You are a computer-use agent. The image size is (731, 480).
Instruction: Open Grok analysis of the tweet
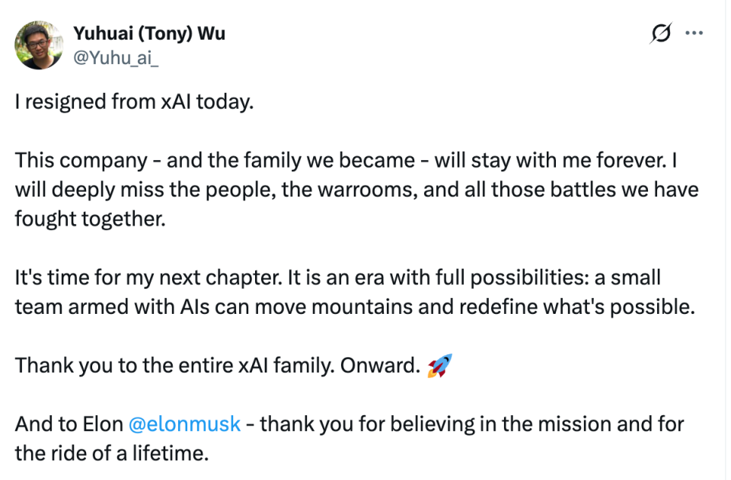(x=661, y=32)
